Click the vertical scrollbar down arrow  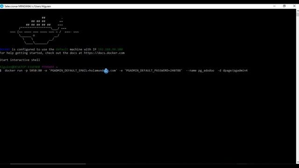(298, 162)
